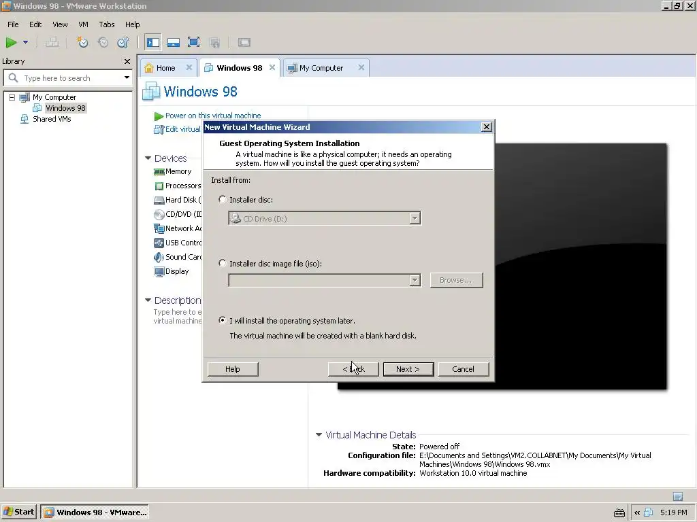
Task: Collapse the My Computer tree node
Action: tap(12, 97)
